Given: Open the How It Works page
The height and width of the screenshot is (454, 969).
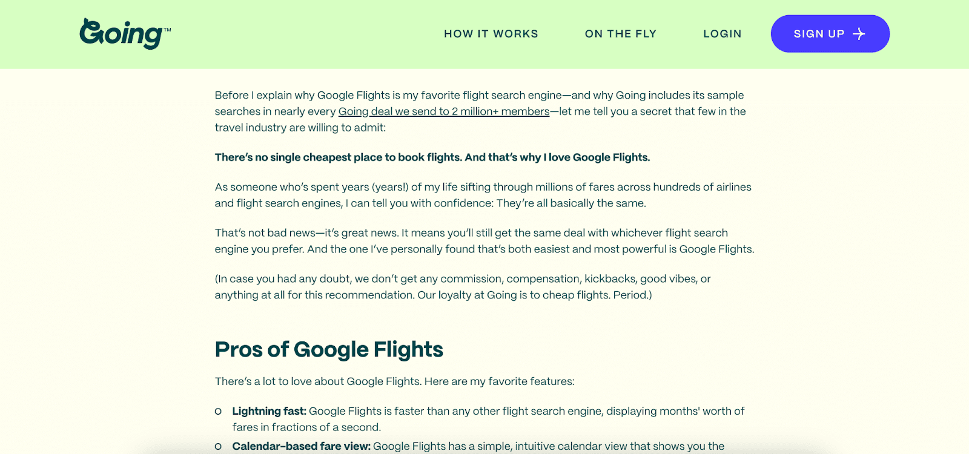Looking at the screenshot, I should click(491, 34).
